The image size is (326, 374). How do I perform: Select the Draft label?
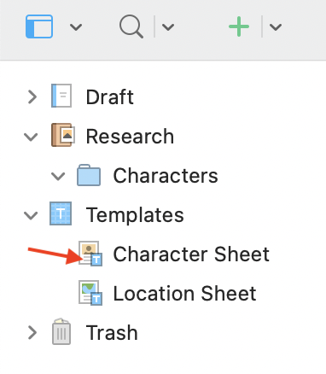click(x=110, y=97)
